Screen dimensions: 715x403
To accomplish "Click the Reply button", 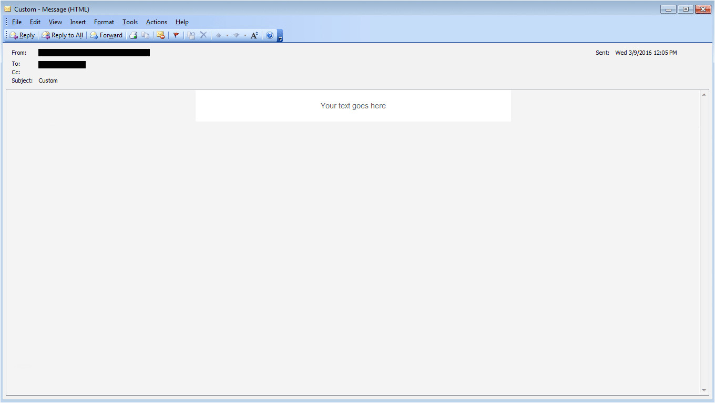I will point(22,35).
